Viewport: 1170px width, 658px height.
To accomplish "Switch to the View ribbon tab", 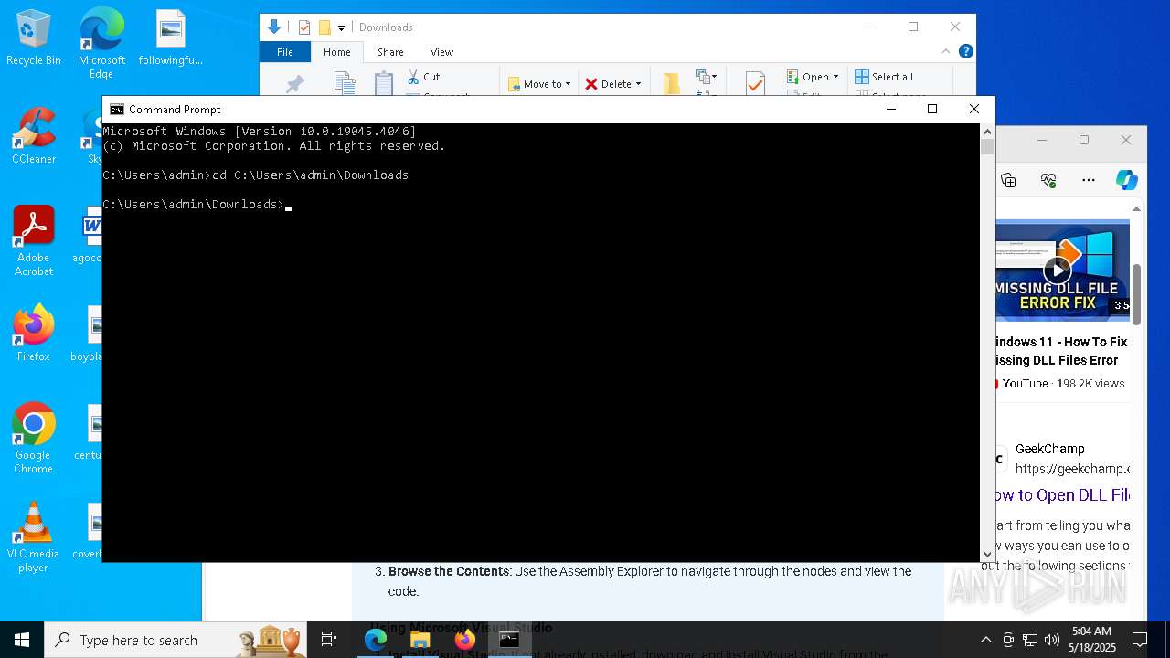I will pyautogui.click(x=441, y=52).
